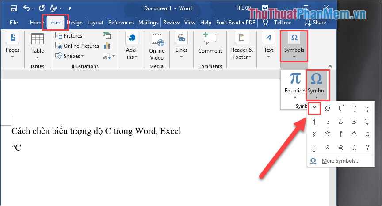Screen dimensions: 382x206
Task: Add a new Comment
Action: 210,43
